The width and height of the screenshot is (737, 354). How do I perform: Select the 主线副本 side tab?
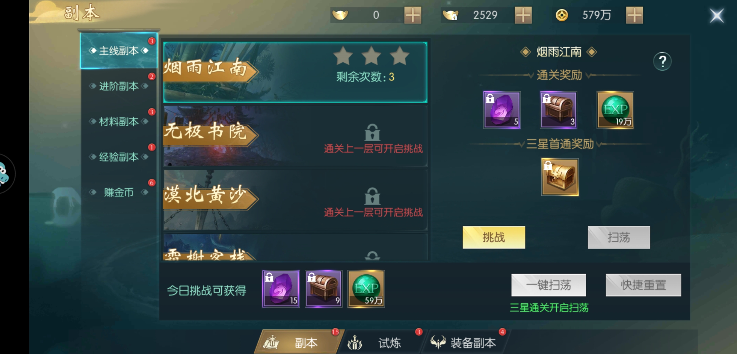[119, 51]
